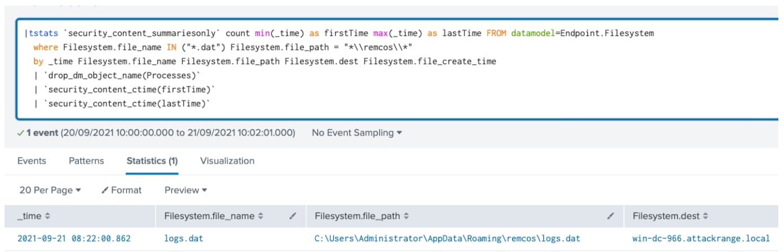This screenshot has height=252, width=784.
Task: Expand the 20 Per Page dropdown
Action: point(50,190)
